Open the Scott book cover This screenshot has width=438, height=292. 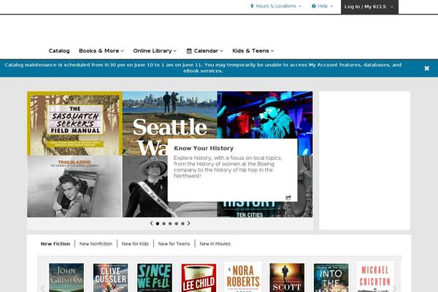287,277
